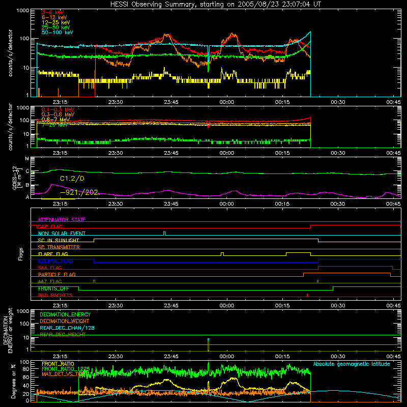Click the red BAD_PACKETS tick mark
This screenshot has height=407, width=407.
(307, 295)
